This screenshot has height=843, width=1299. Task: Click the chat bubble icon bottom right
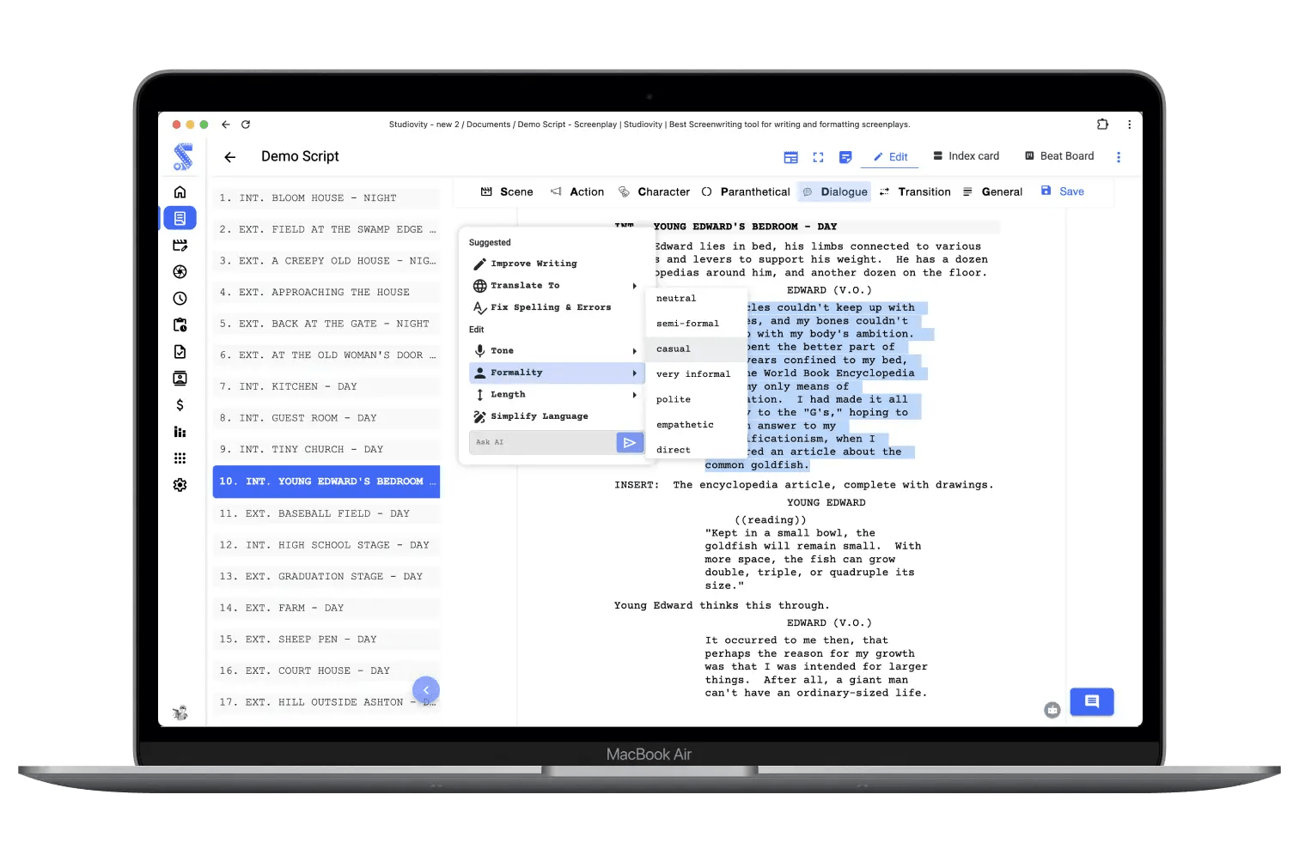(x=1091, y=701)
